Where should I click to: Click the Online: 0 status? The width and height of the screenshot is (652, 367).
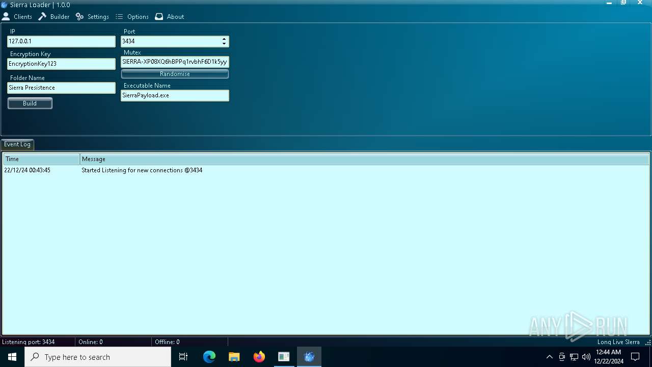click(91, 342)
